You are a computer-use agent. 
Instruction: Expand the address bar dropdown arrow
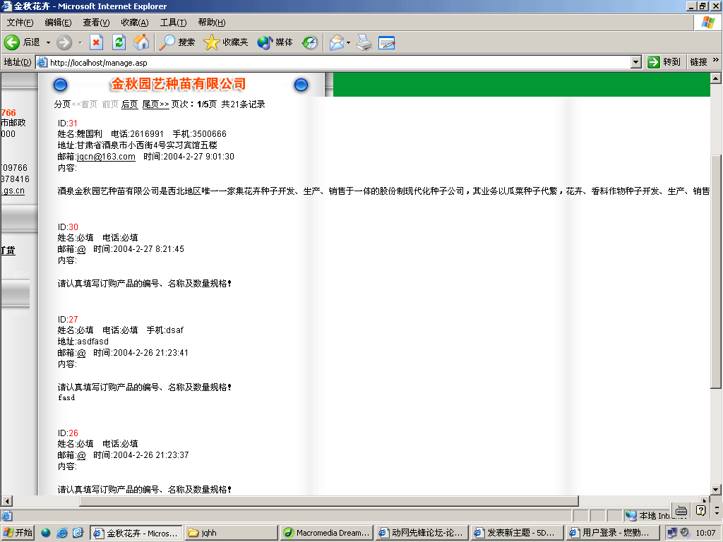[x=635, y=62]
